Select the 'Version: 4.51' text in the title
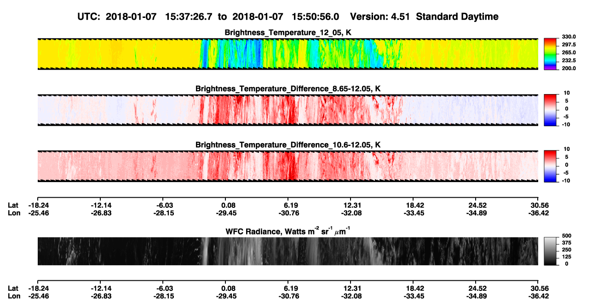 pyautogui.click(x=379, y=17)
